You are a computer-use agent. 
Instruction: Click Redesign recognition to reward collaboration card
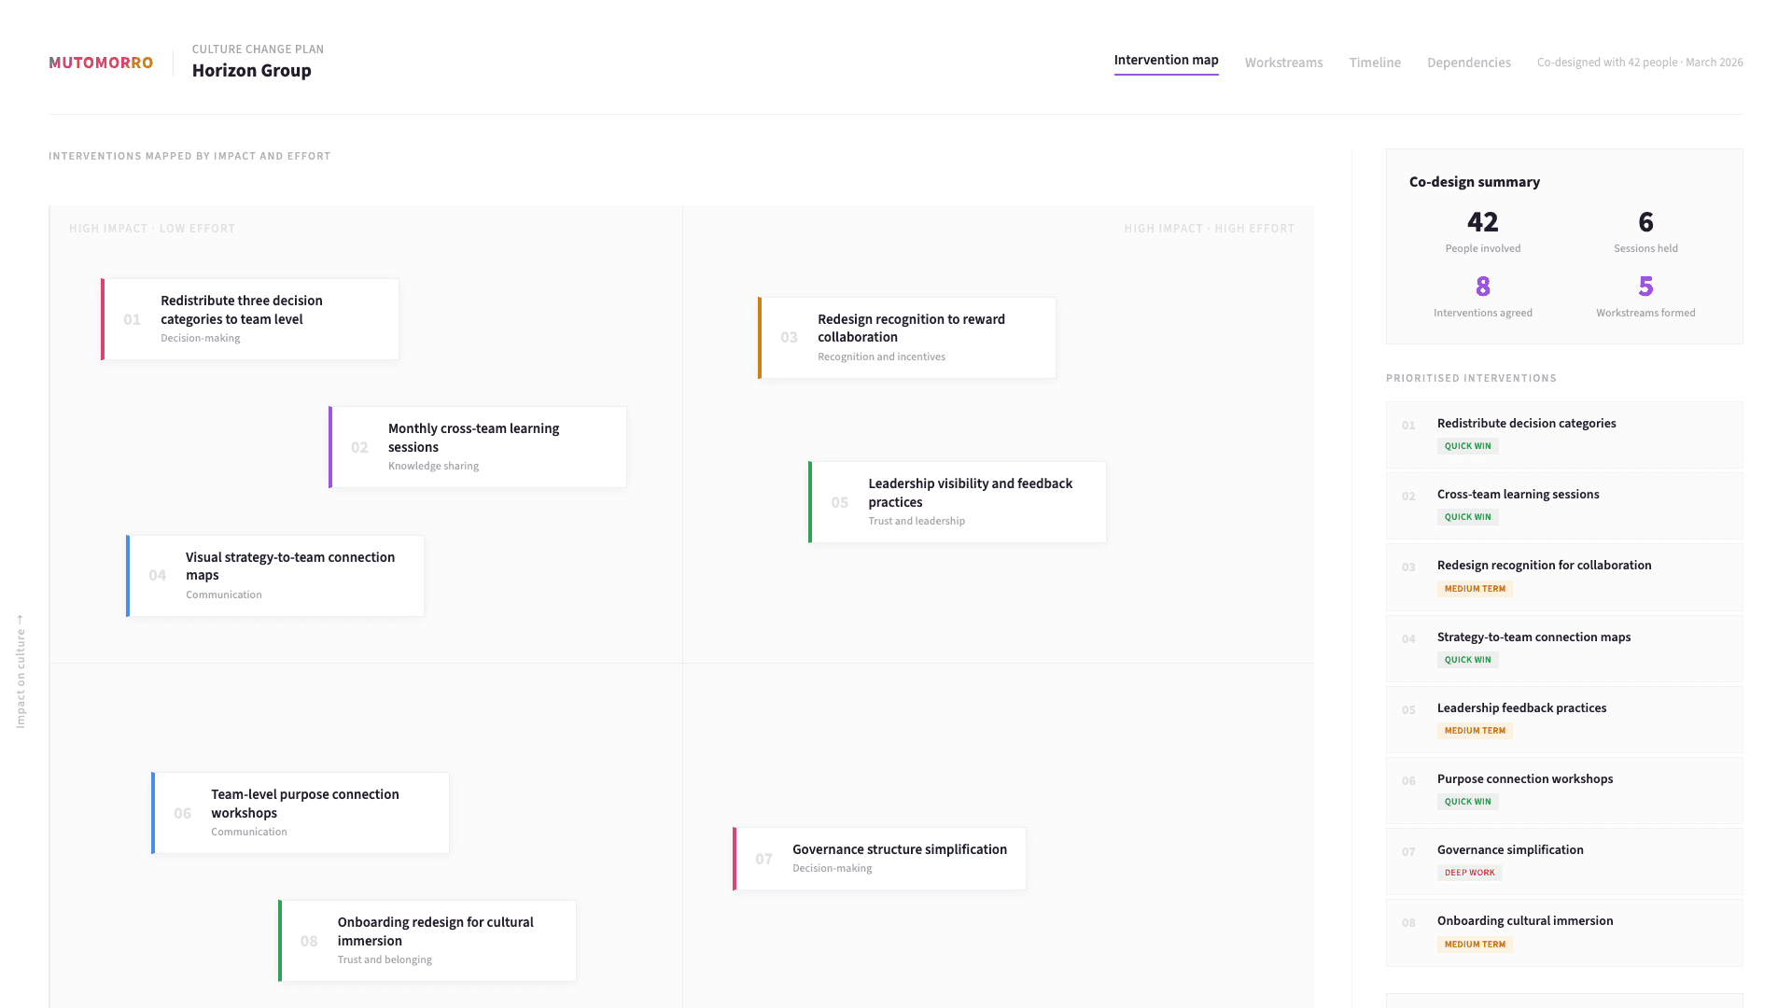pyautogui.click(x=907, y=338)
